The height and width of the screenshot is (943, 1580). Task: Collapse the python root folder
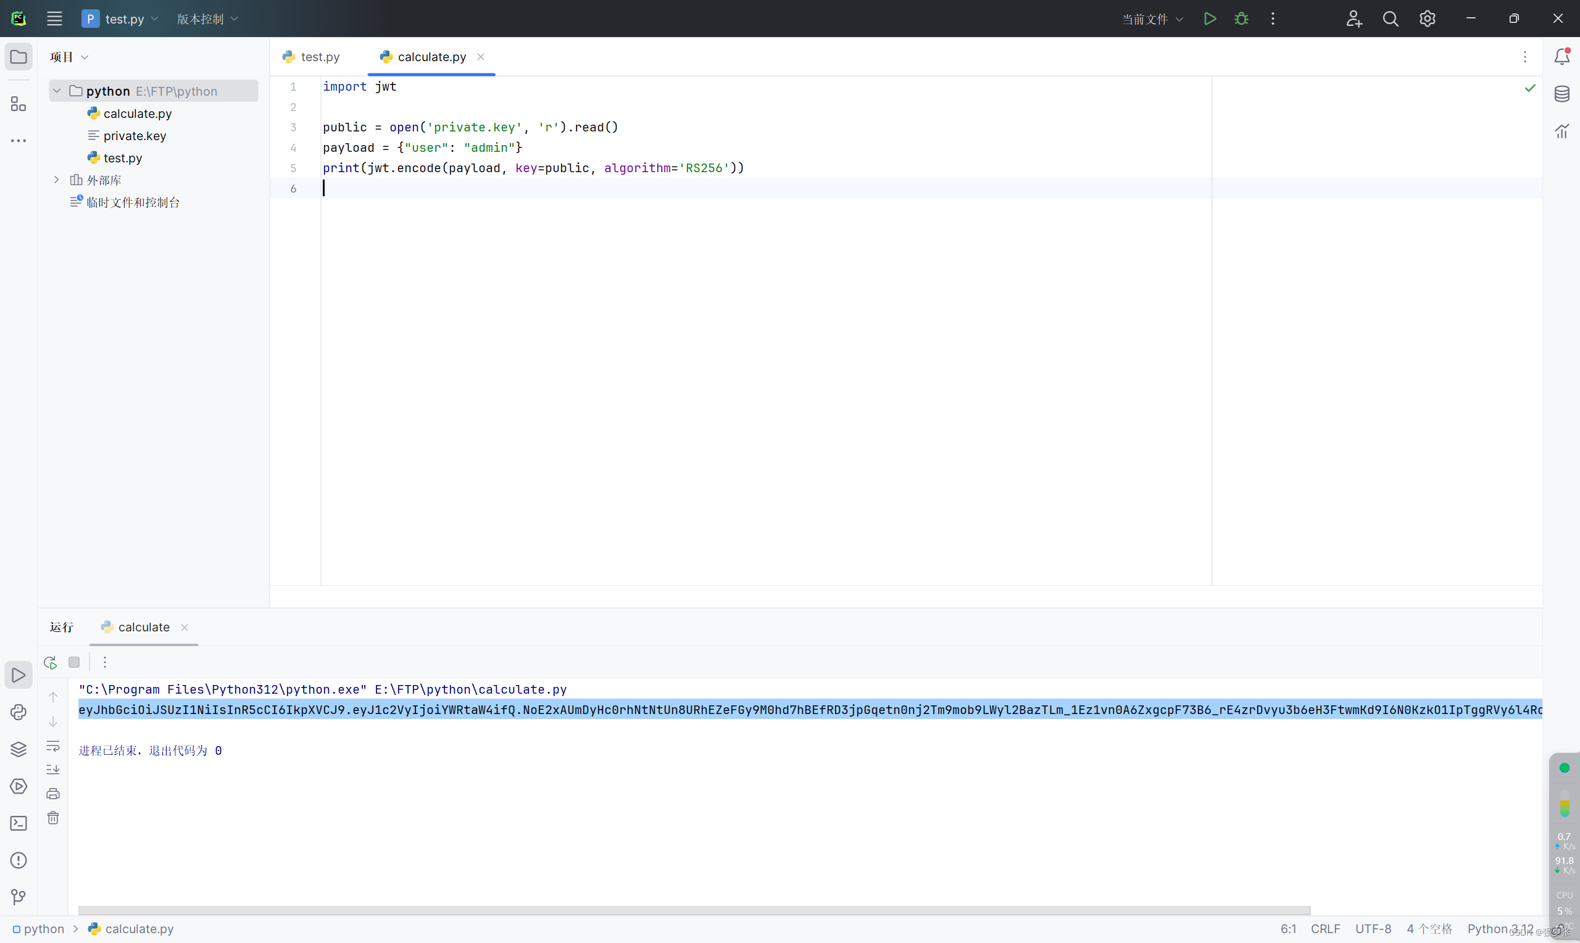click(57, 91)
